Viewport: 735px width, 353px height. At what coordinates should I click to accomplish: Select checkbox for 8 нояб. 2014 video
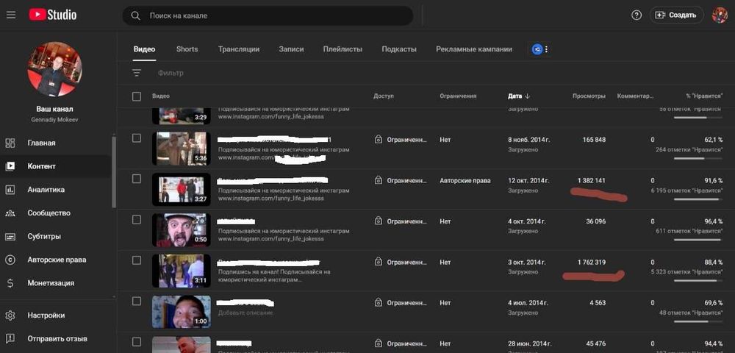[x=137, y=138]
